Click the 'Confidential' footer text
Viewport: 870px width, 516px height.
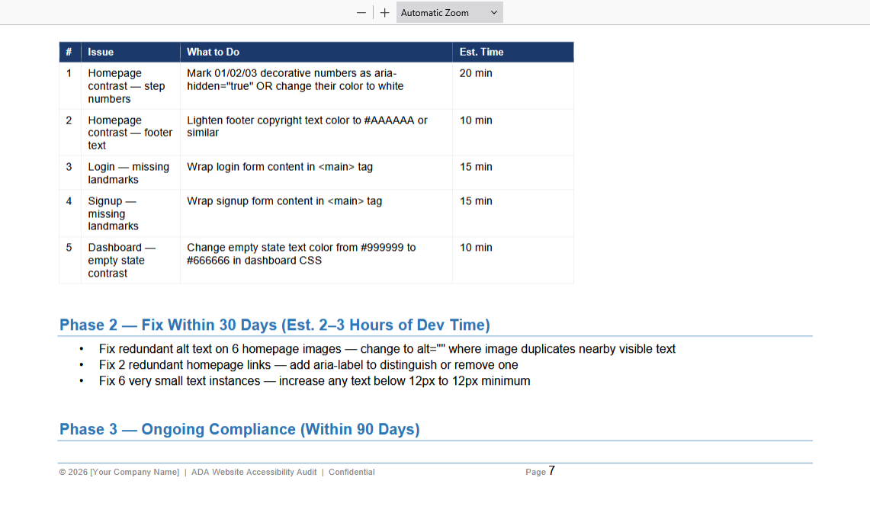pos(352,472)
